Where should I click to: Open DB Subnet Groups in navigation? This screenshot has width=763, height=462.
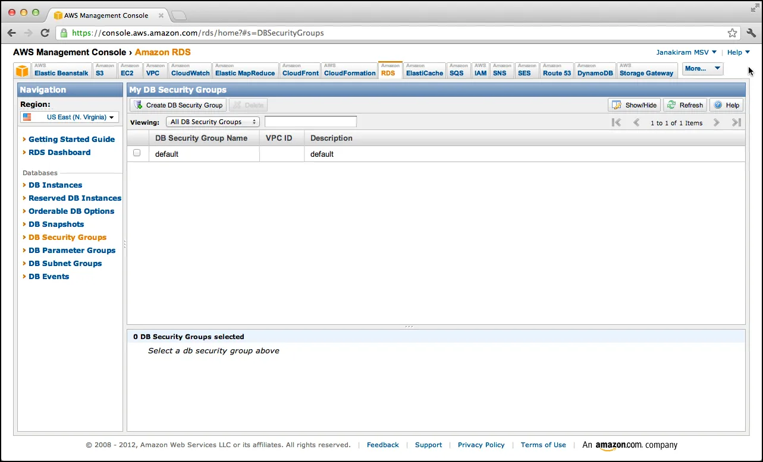[x=65, y=263]
